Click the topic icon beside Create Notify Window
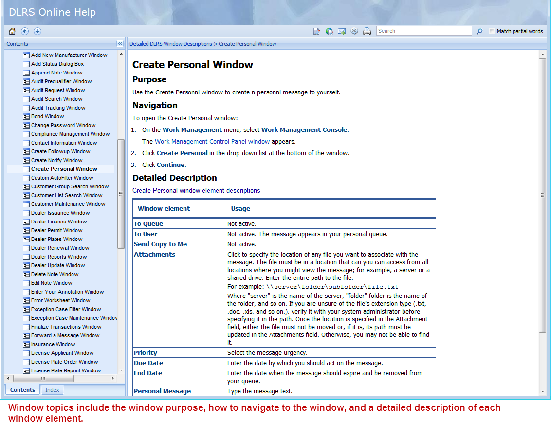551x425 pixels. [x=26, y=160]
